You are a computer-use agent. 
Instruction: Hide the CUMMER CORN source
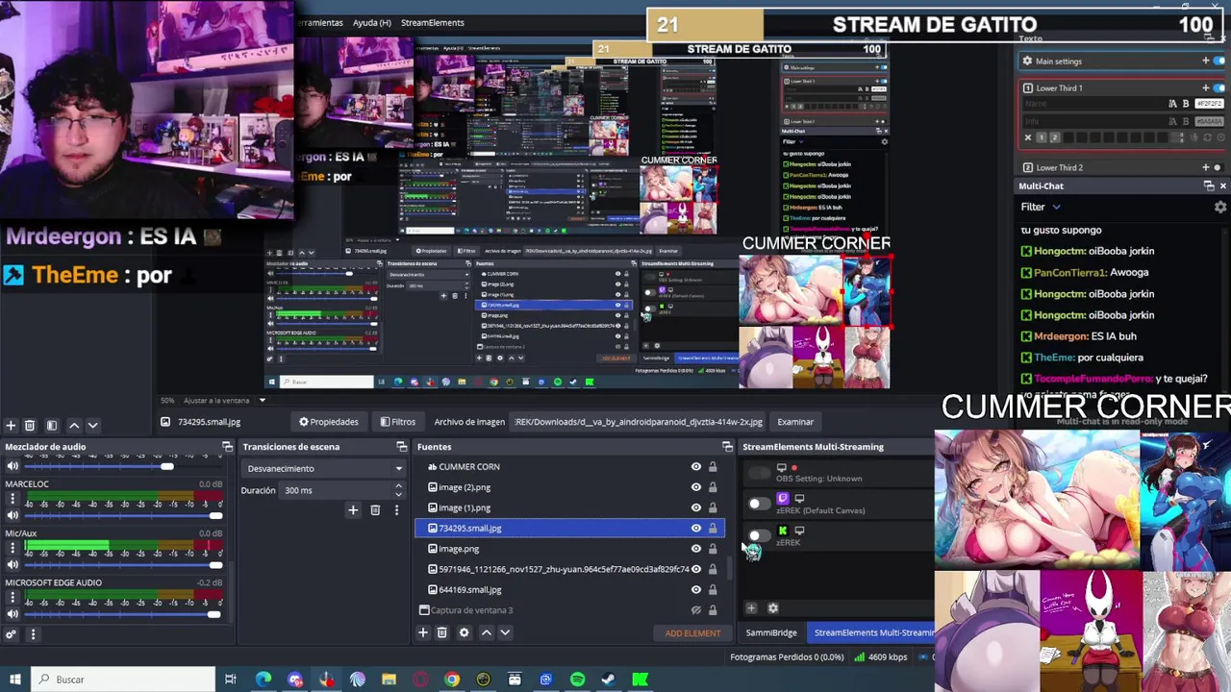(696, 467)
